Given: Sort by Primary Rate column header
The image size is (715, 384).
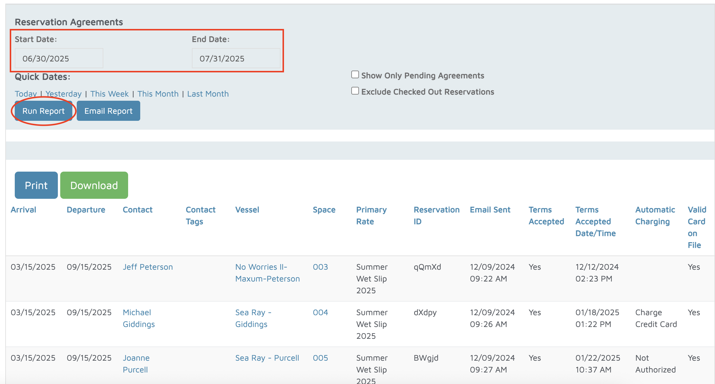Looking at the screenshot, I should (x=371, y=216).
